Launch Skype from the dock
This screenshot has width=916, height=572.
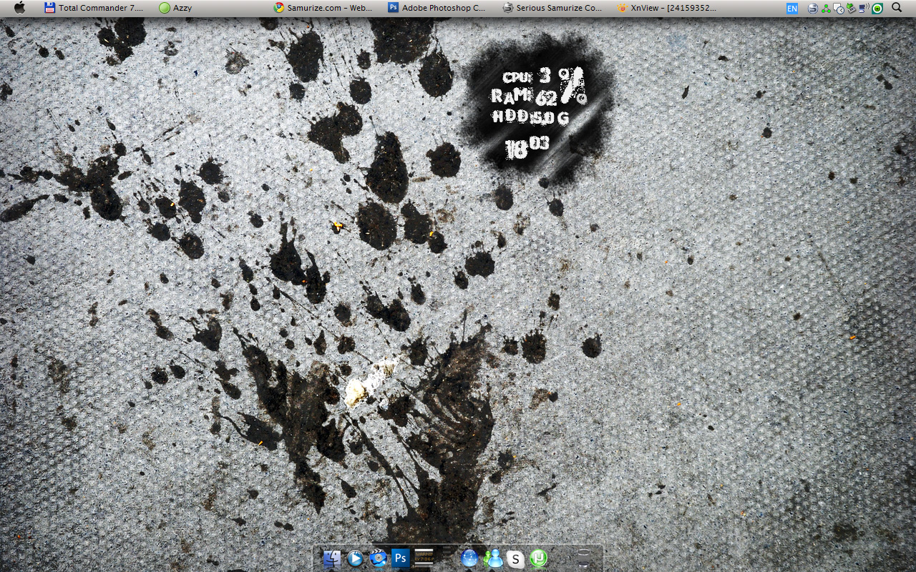coord(515,559)
